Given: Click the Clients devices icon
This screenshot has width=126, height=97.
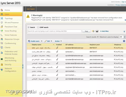Looking at the screenshot, I should (x=2, y=47).
